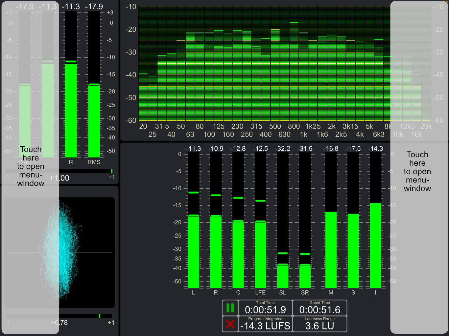Click the cyan vectorscope stereo display
The height and width of the screenshot is (336, 449).
[x=59, y=252]
